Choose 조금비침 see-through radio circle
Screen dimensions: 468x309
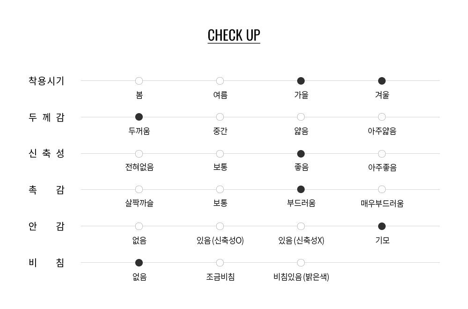[x=220, y=263]
